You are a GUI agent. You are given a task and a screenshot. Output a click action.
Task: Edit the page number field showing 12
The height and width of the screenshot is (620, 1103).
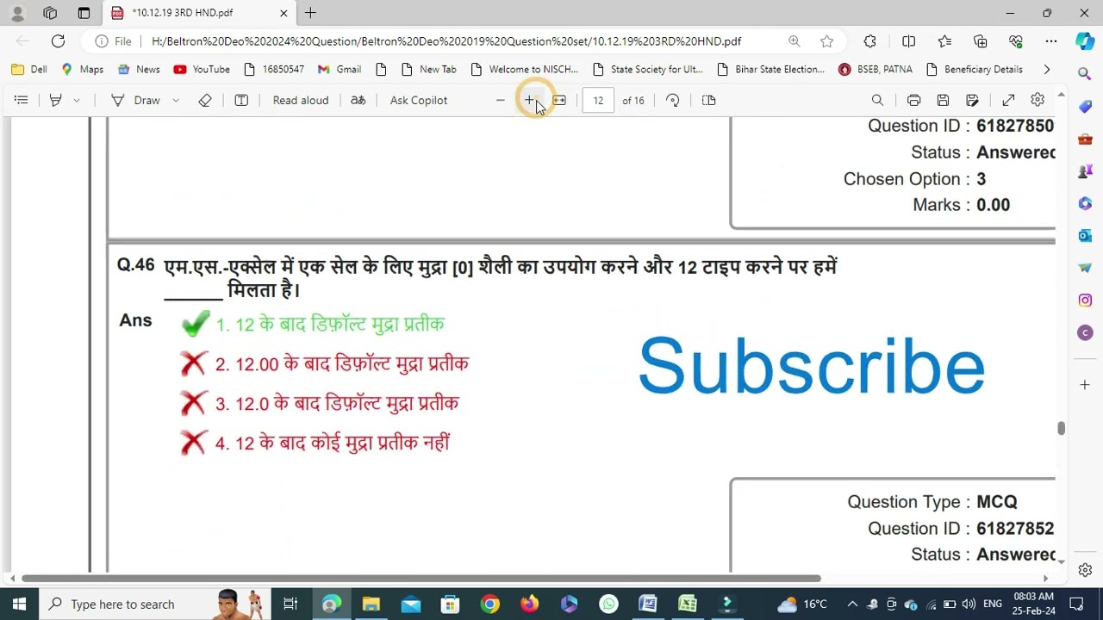coord(598,100)
